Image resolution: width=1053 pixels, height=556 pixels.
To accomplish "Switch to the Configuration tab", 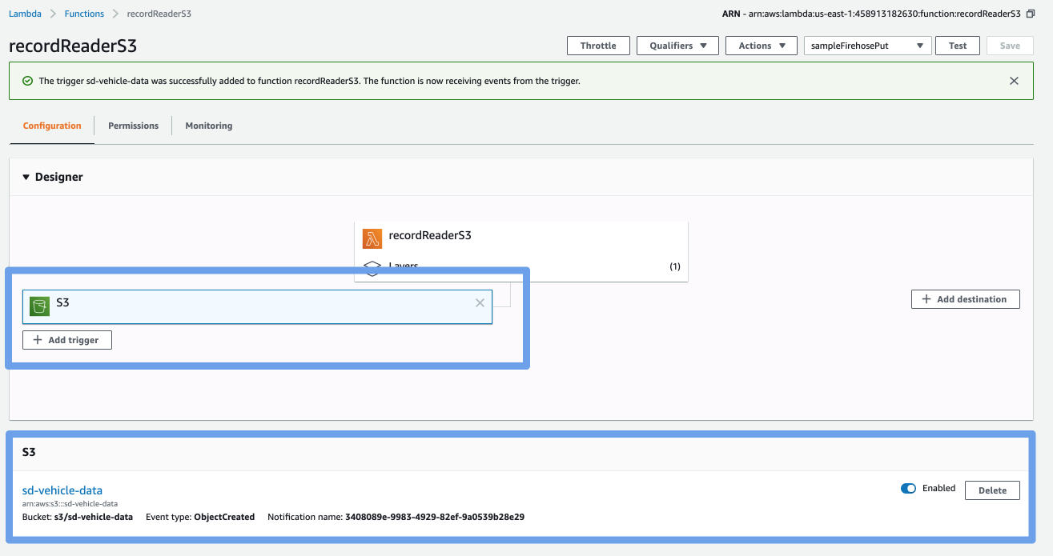I will [52, 126].
